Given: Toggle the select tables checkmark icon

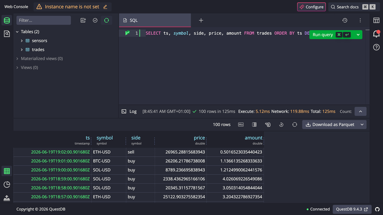Looking at the screenshot, I should (x=95, y=21).
